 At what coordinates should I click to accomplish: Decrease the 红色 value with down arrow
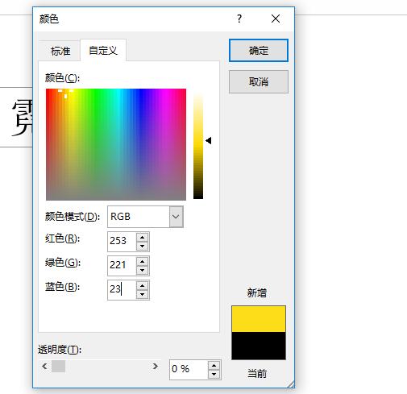(x=142, y=246)
